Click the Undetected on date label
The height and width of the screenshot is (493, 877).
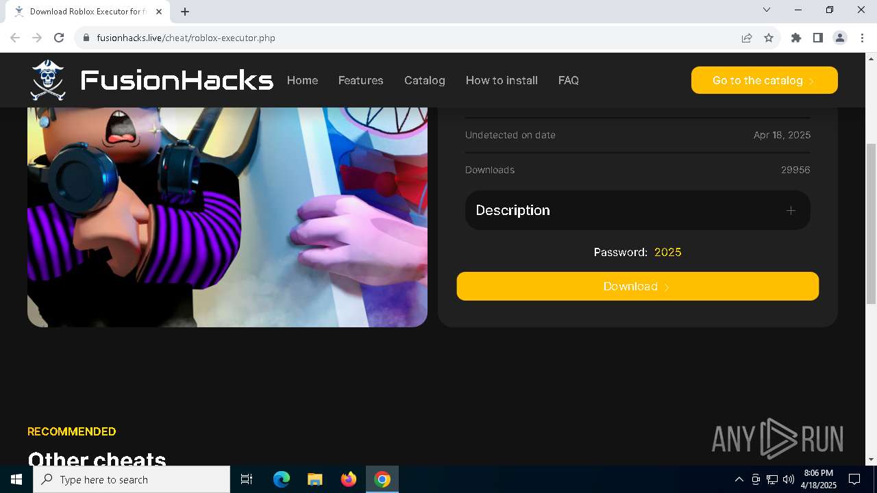510,135
